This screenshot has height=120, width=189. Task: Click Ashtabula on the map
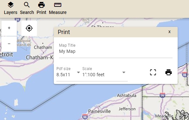(x=126, y=96)
